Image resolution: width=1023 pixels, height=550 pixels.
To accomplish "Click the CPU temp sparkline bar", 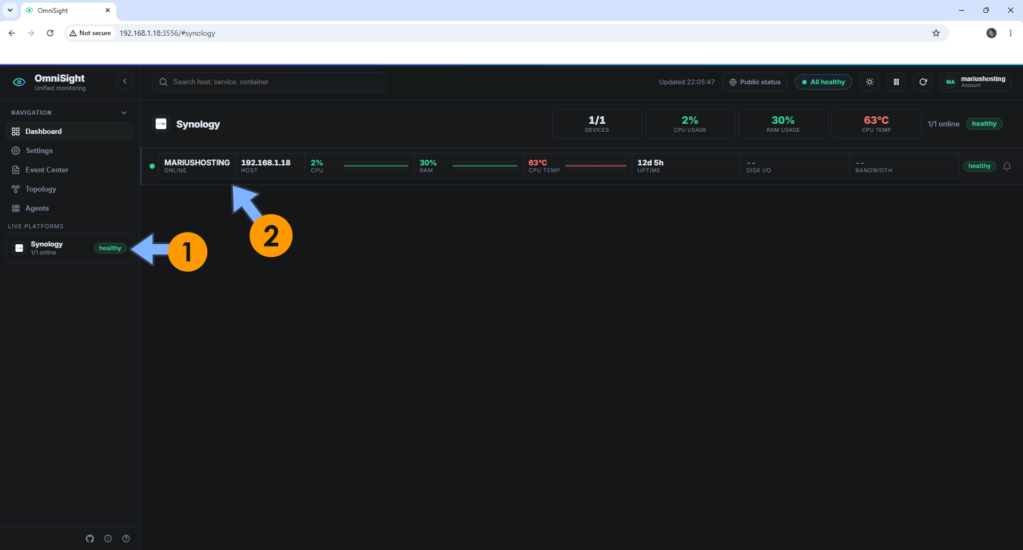I will (595, 166).
